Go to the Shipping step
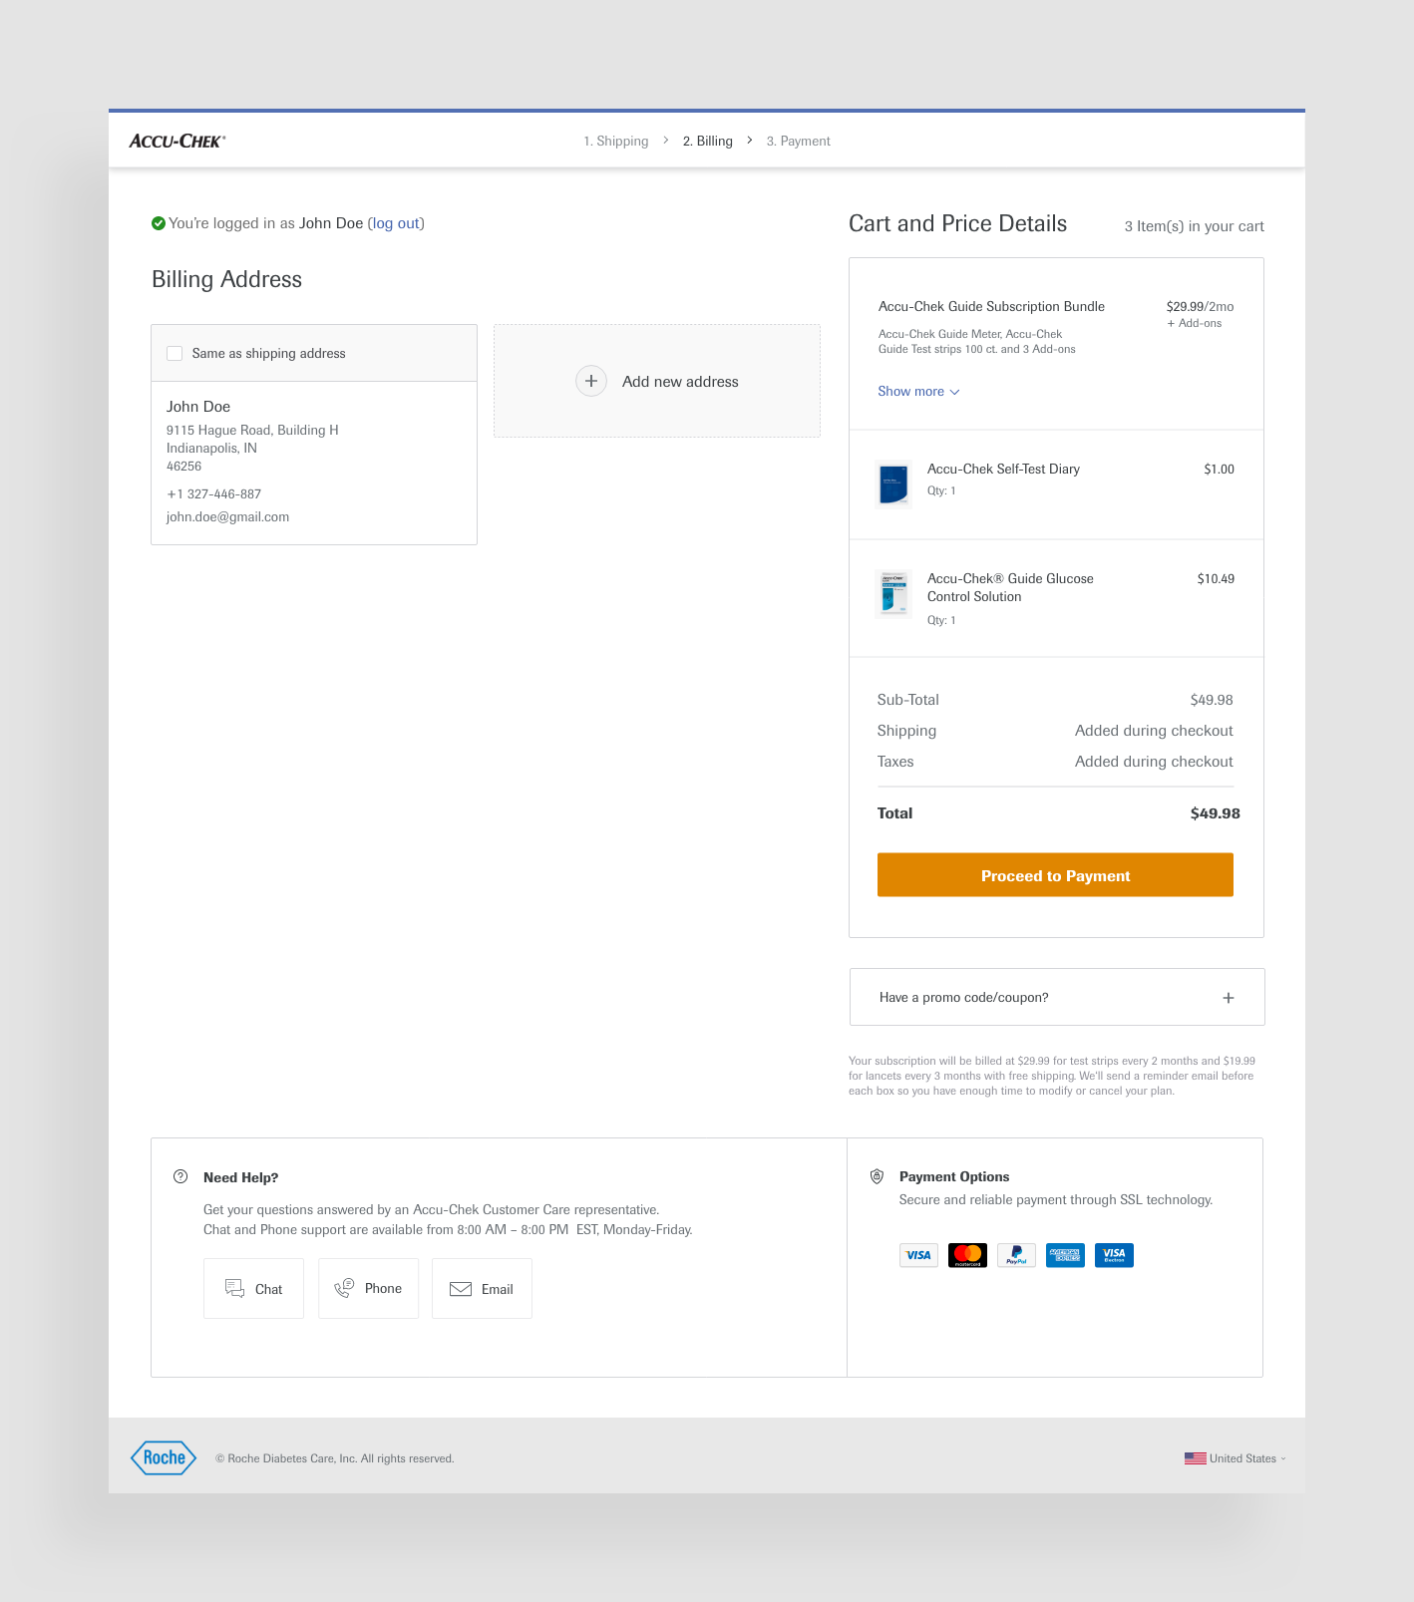Screen dimensions: 1414x1602 616,142
